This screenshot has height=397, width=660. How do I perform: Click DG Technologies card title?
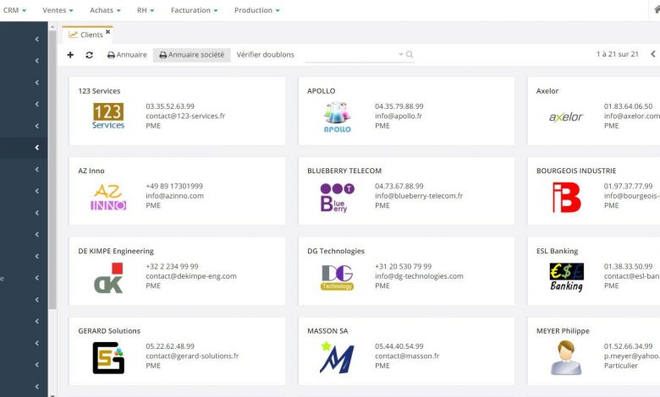pos(336,251)
